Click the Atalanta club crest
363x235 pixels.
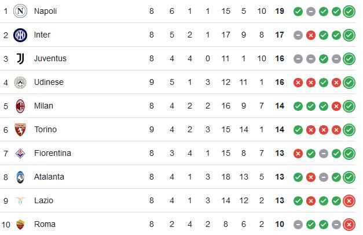(20, 177)
